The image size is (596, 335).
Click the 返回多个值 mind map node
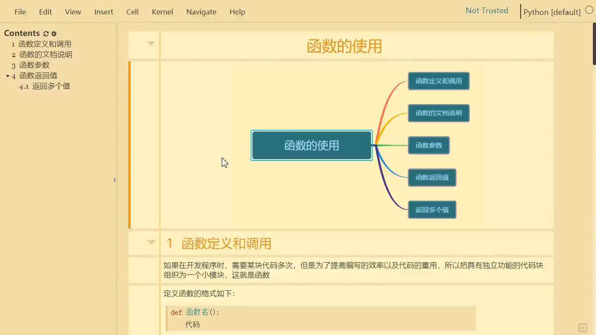(x=432, y=210)
